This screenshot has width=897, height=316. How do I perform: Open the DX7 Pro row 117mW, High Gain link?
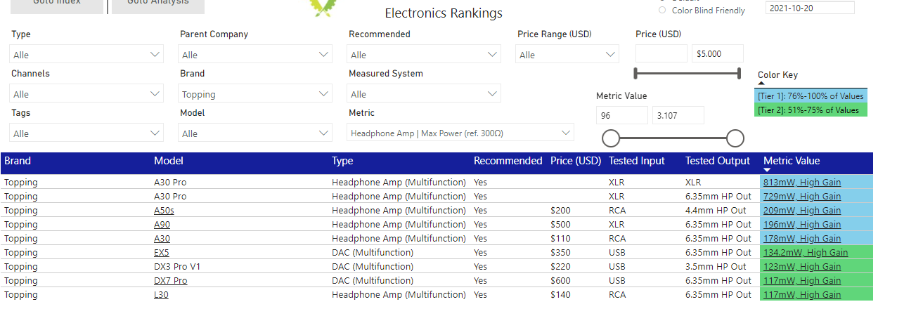tap(802, 281)
